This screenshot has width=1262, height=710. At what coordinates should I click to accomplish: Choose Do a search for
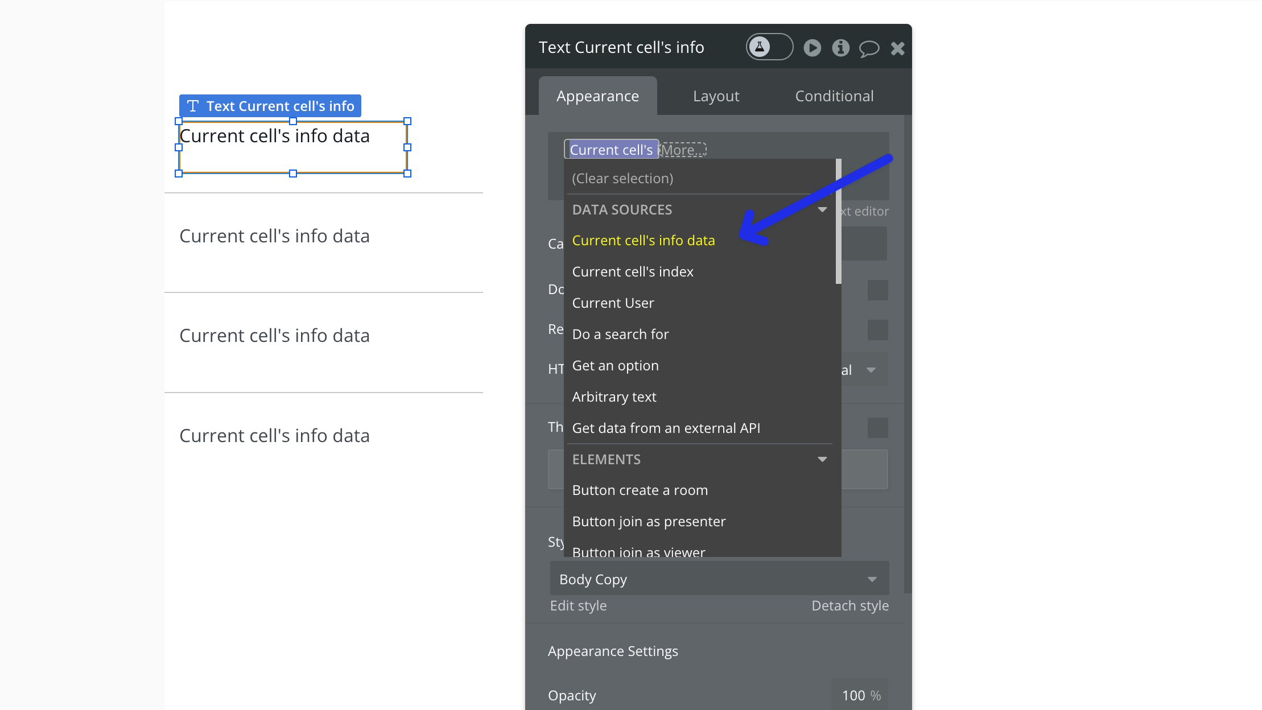620,335
